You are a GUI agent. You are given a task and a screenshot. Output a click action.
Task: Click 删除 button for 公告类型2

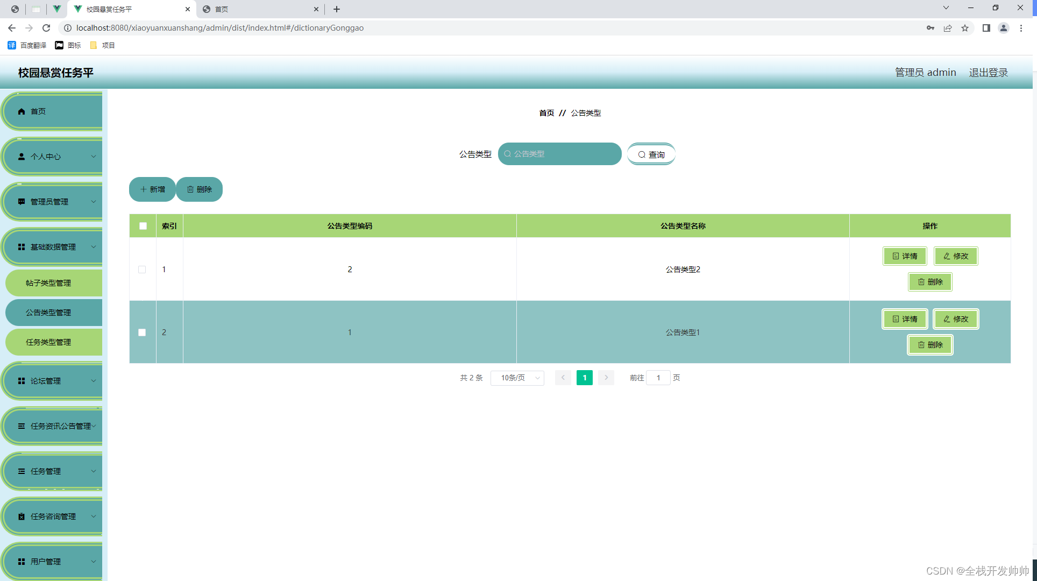point(930,282)
